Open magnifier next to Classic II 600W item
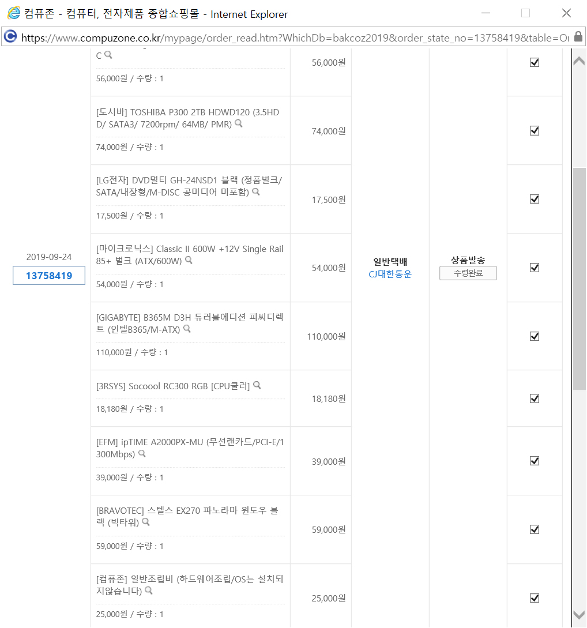 click(189, 260)
